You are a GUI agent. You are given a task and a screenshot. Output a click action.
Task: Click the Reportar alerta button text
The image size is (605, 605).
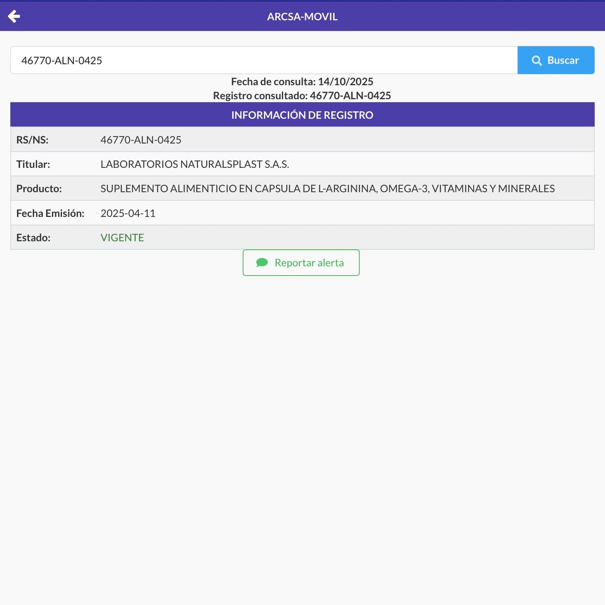pos(309,263)
